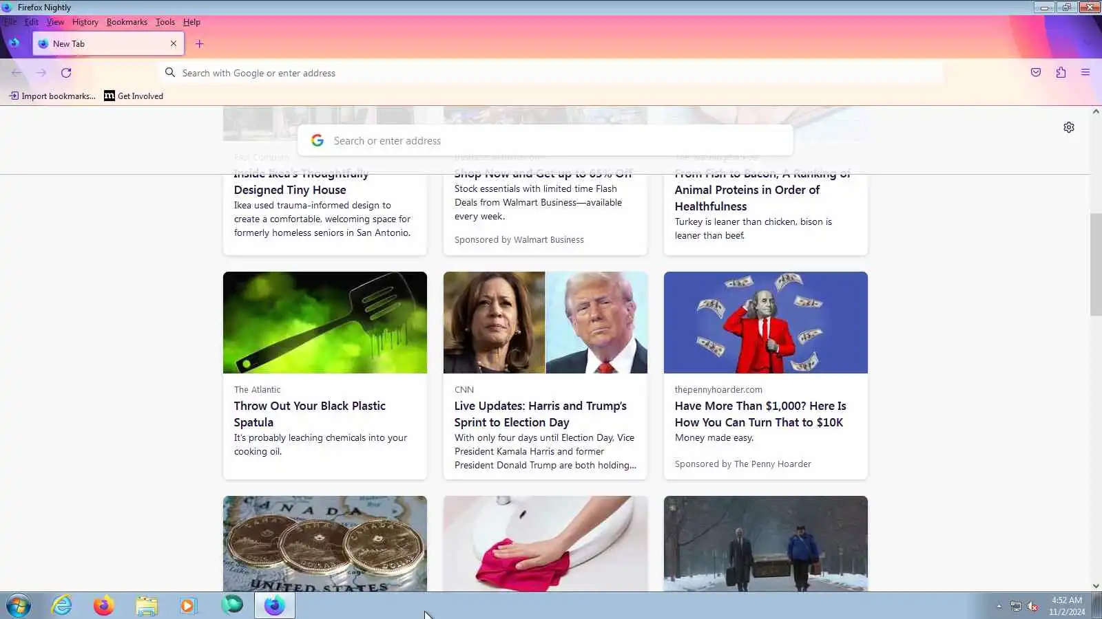
Task: Click the pink cloth cleaning thumbnail
Action: (x=545, y=543)
